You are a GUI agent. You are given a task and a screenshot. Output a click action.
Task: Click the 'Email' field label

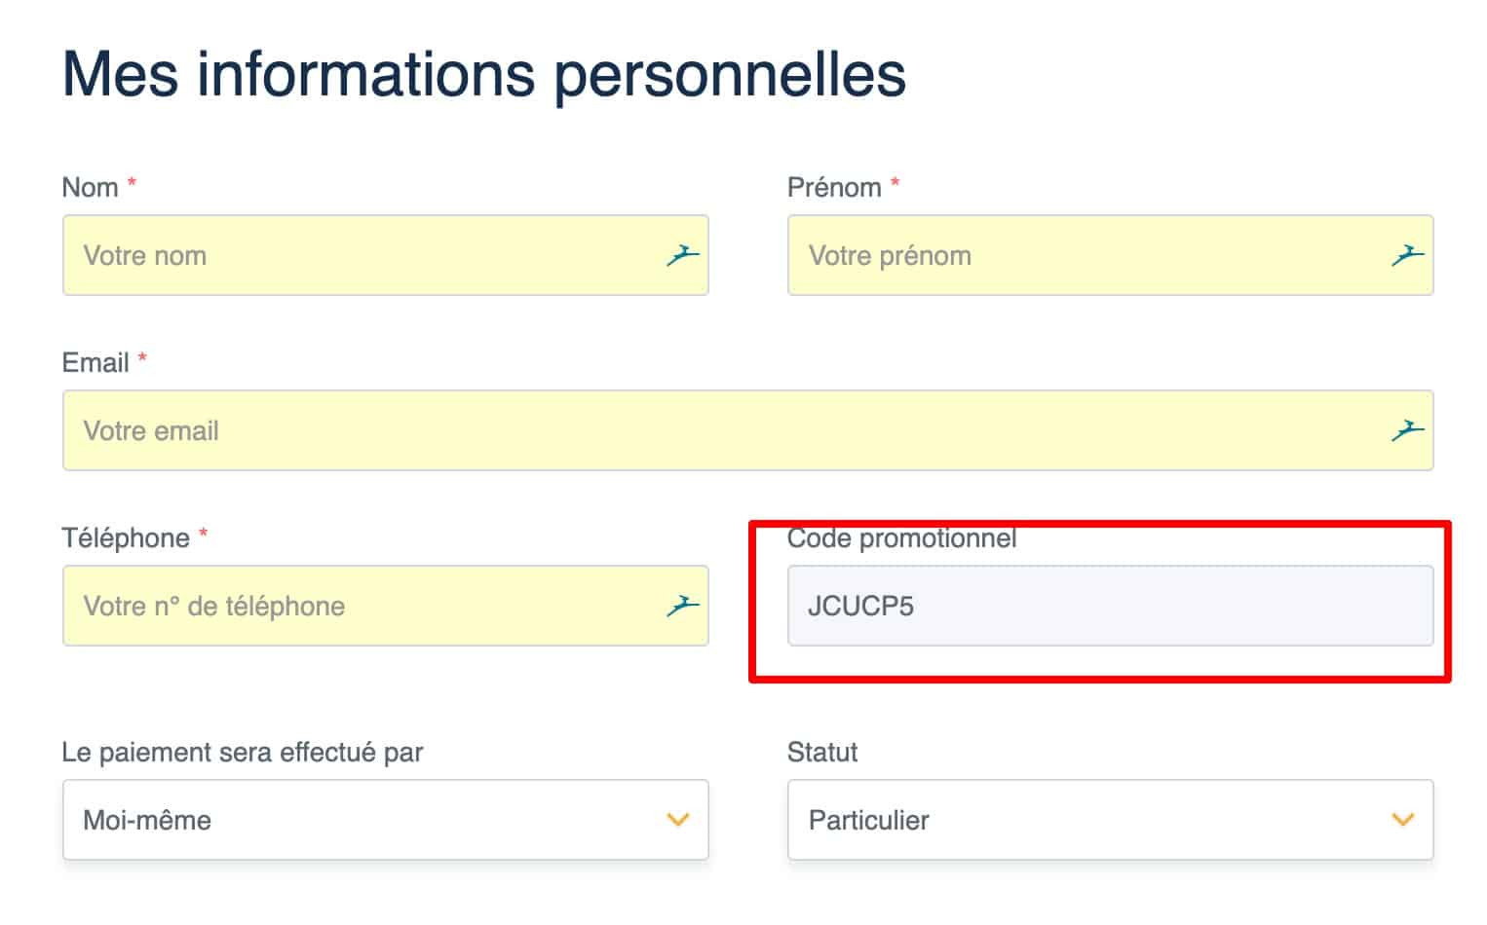(x=95, y=362)
